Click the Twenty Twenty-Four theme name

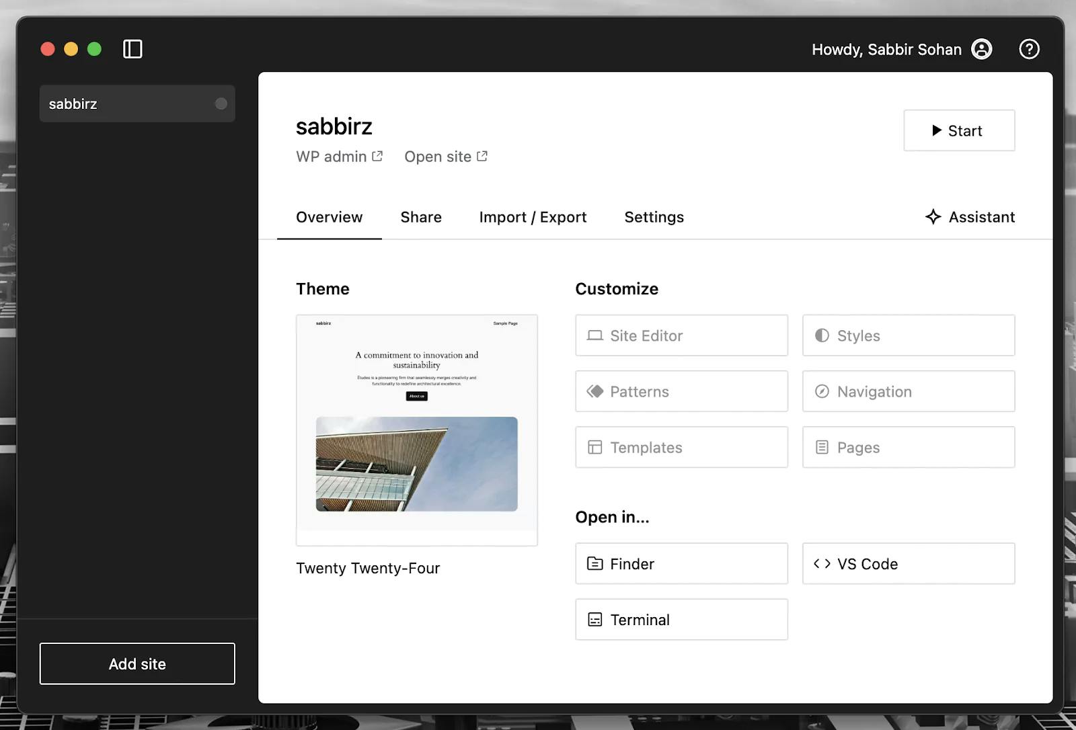(x=368, y=568)
